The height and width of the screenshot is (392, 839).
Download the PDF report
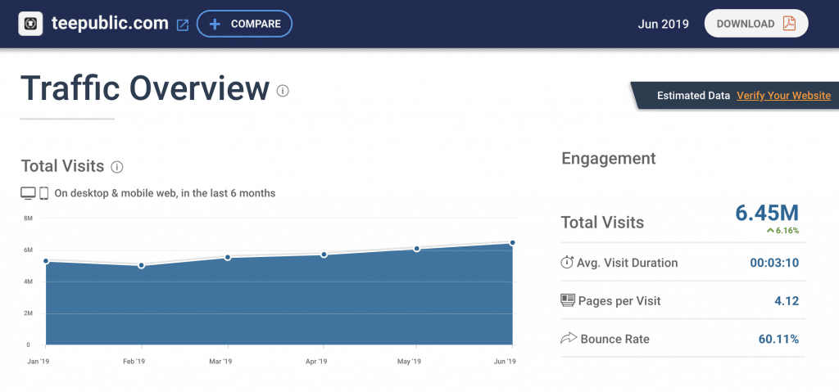tap(755, 24)
